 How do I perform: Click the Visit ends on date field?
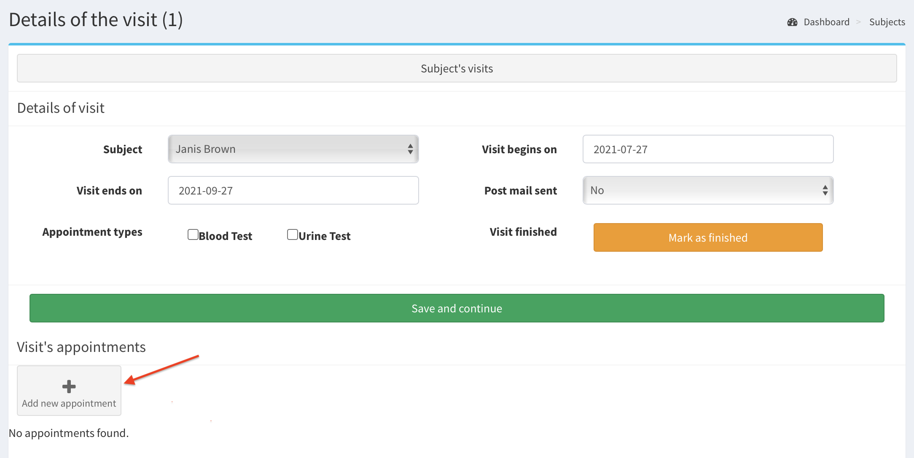click(293, 190)
